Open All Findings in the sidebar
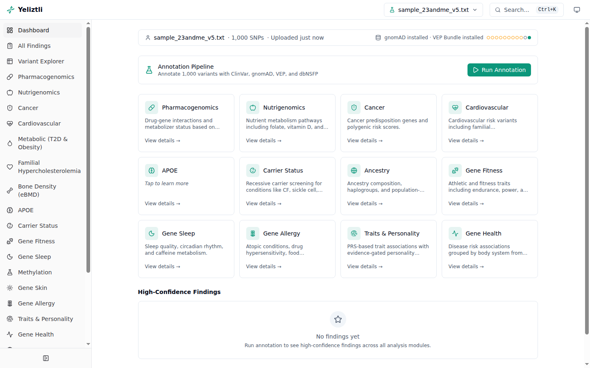Screen dimensions: 590x368 [x=43, y=46]
